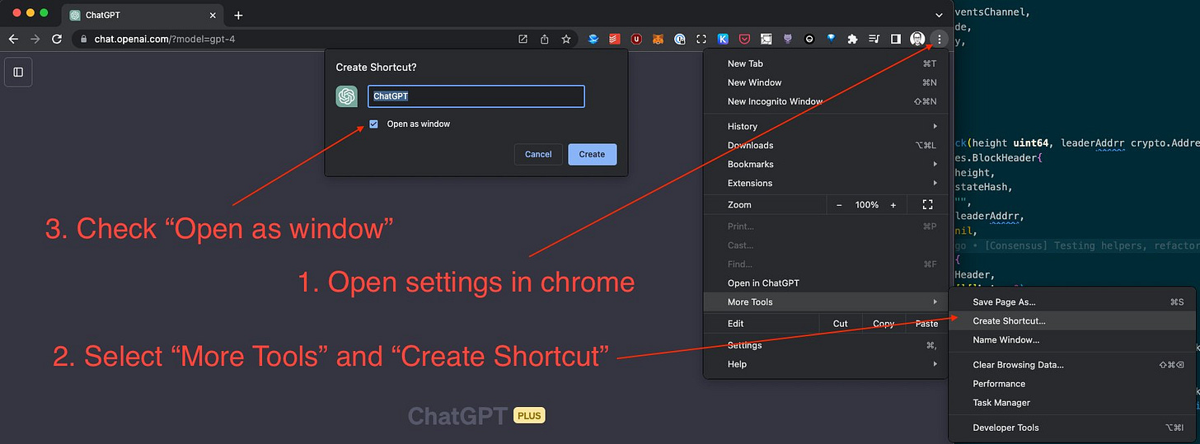The height and width of the screenshot is (444, 1200).
Task: Open Performance from More Tools
Action: pos(1072,384)
